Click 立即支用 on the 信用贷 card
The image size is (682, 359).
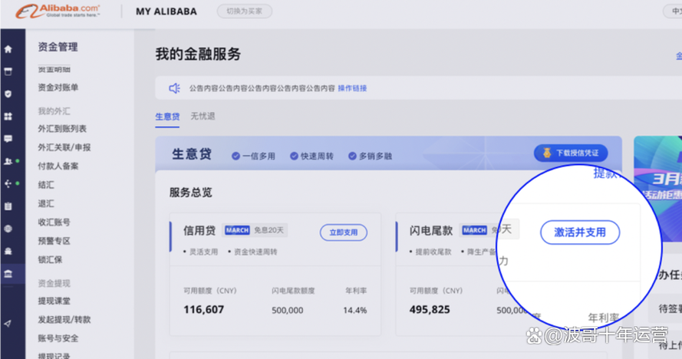(x=344, y=232)
